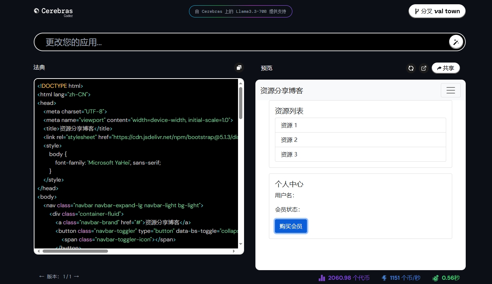Click the blue lightning speed icon
Image resolution: width=492 pixels, height=284 pixels.
pos(384,278)
